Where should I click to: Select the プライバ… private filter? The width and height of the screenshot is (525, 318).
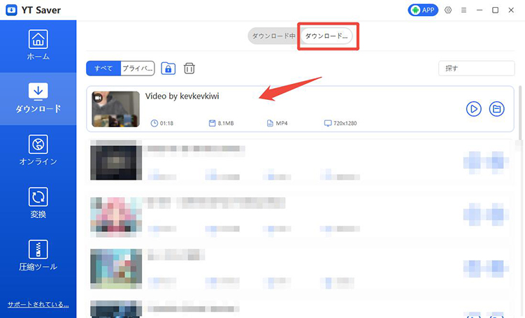[x=138, y=68]
